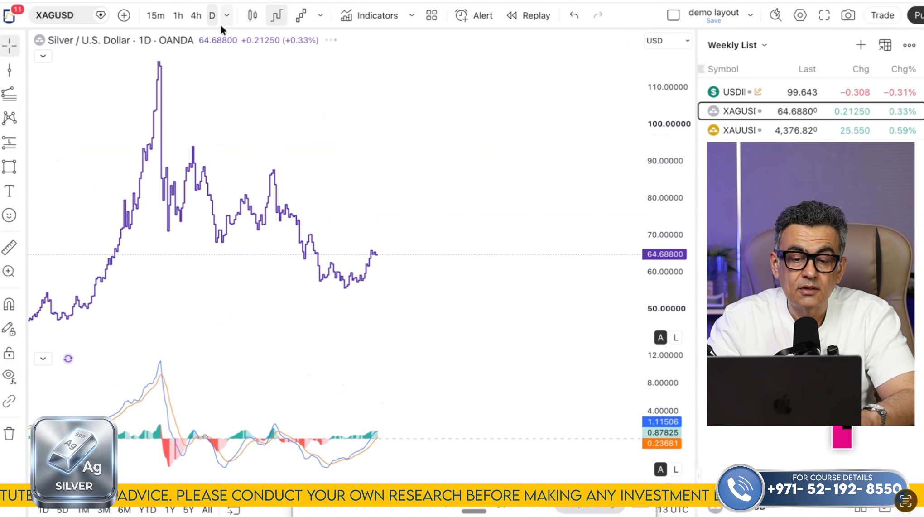
Task: Open watchlist advanced view table icon
Action: click(885, 45)
